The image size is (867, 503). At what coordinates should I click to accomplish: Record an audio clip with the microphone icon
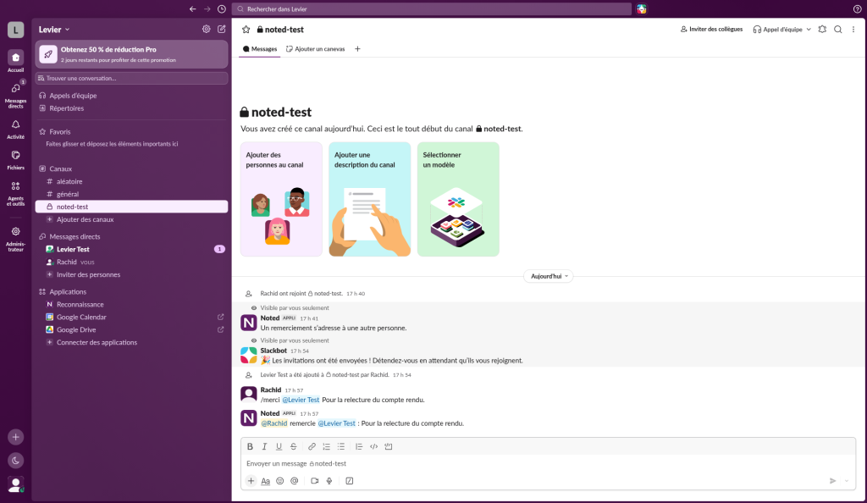point(329,481)
